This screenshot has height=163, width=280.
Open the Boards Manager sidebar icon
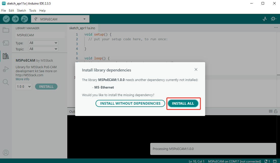[x=6, y=43]
